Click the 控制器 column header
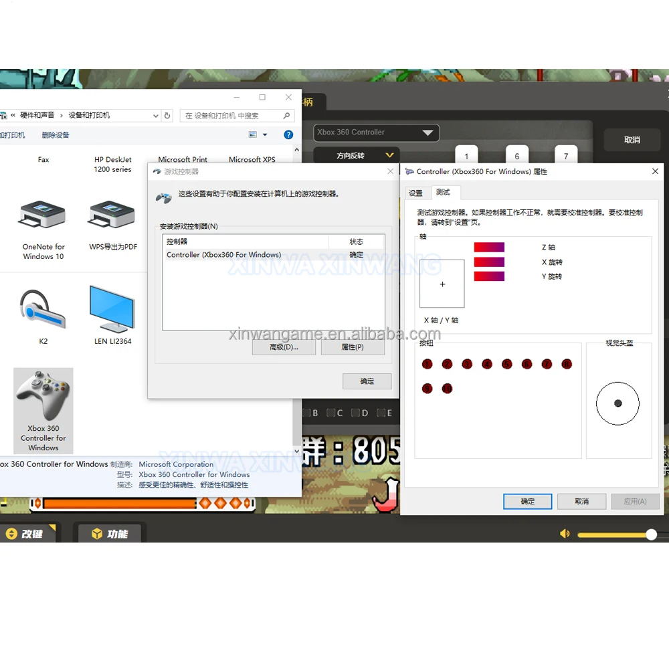Screen dimensions: 669x669 [246, 242]
